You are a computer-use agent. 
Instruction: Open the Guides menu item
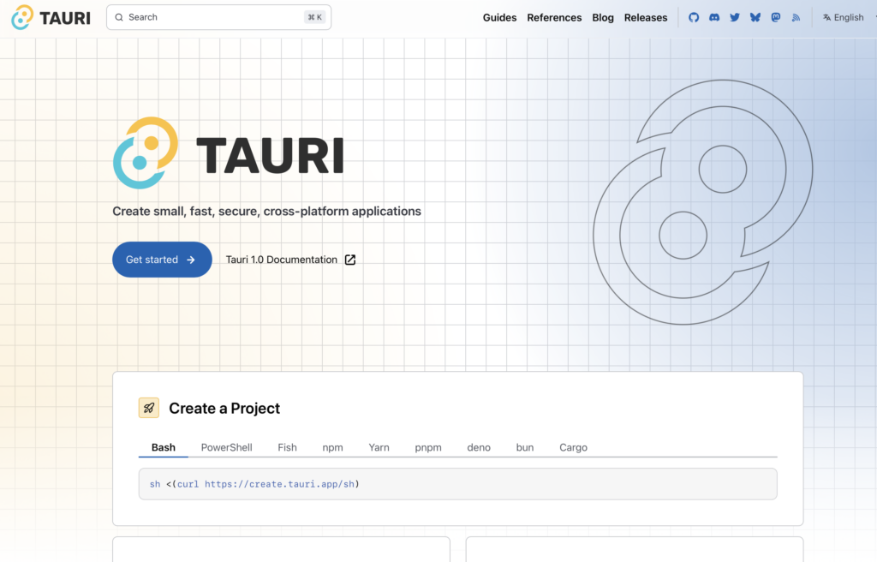[x=499, y=17]
